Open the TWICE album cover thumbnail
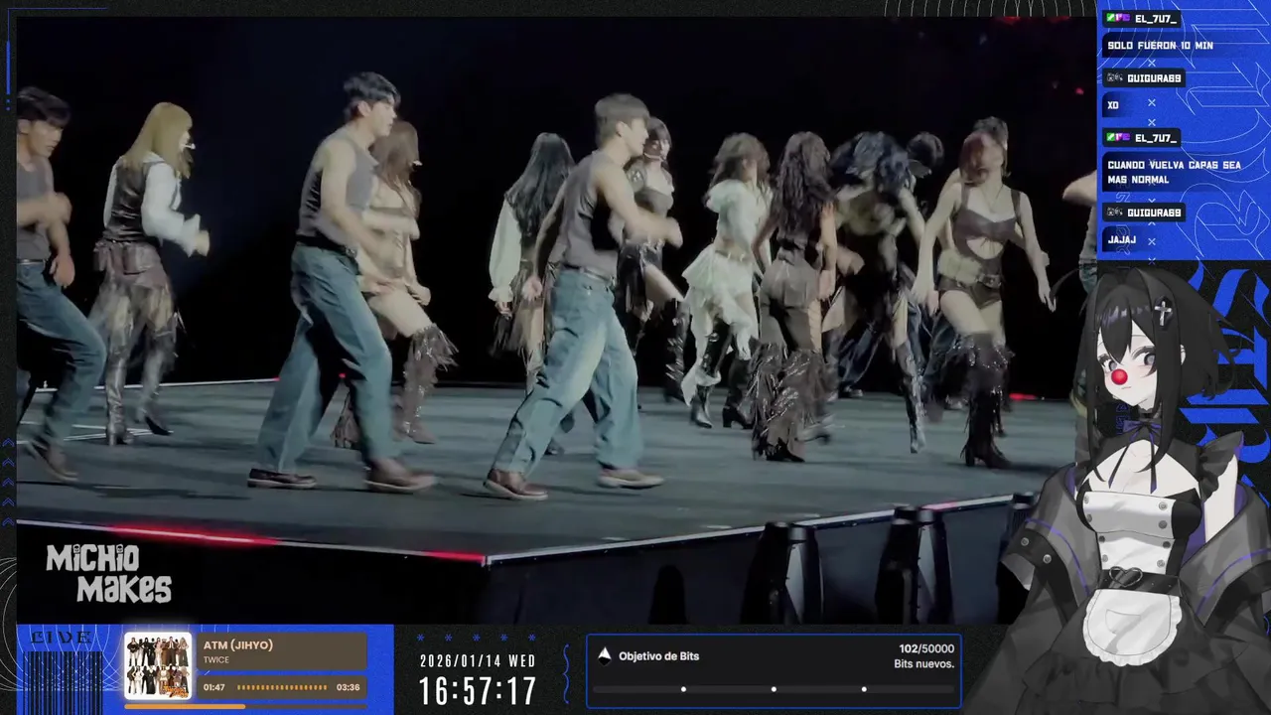This screenshot has width=1271, height=715. (158, 665)
